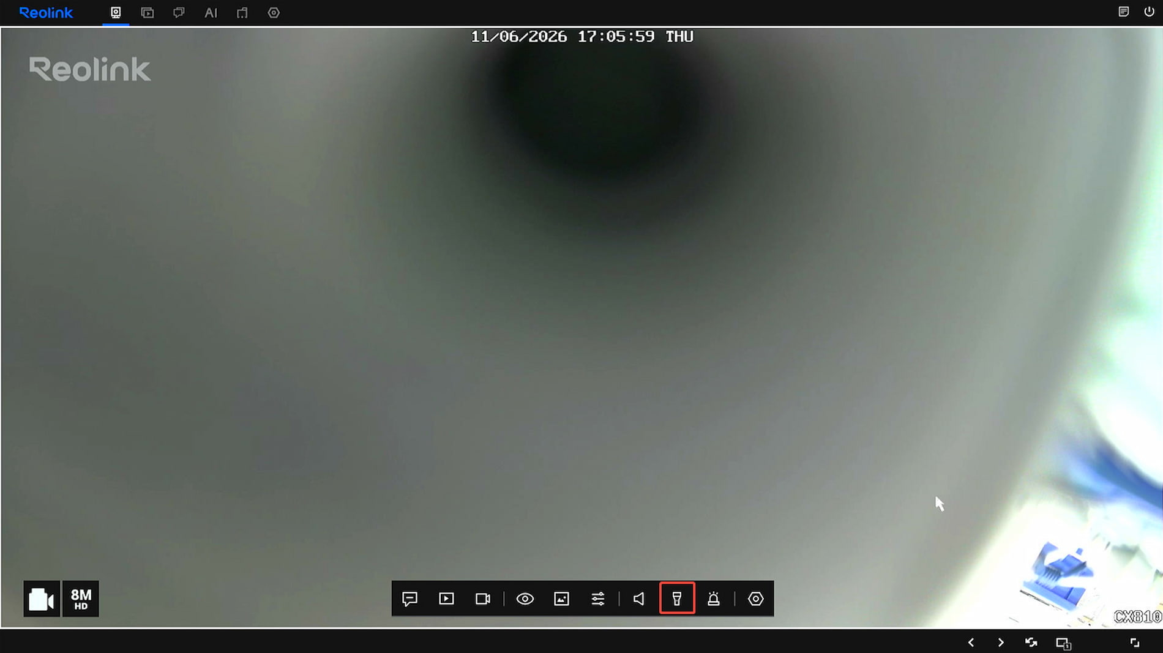Viewport: 1163px width, 653px height.
Task: Open the AI tab in top bar
Action: click(211, 12)
